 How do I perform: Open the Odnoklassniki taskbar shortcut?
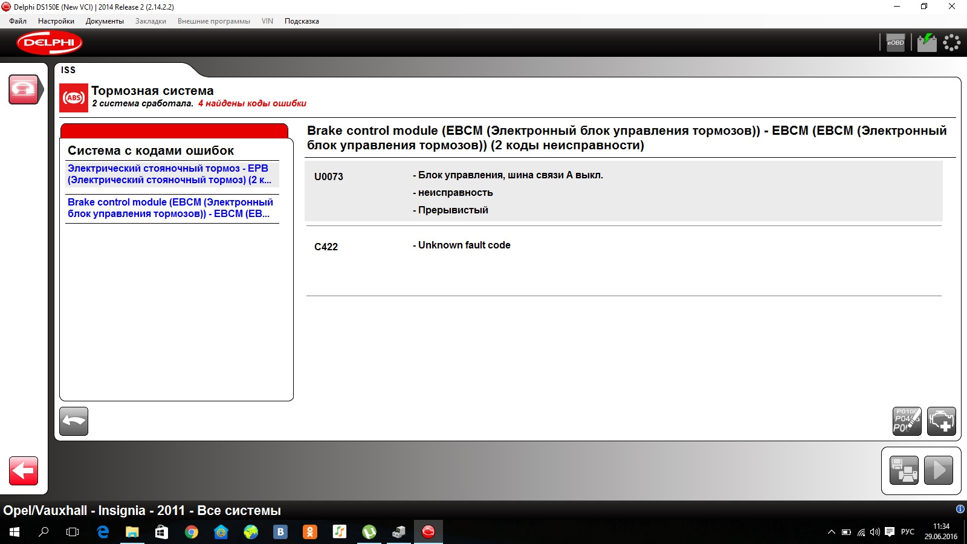click(x=309, y=532)
